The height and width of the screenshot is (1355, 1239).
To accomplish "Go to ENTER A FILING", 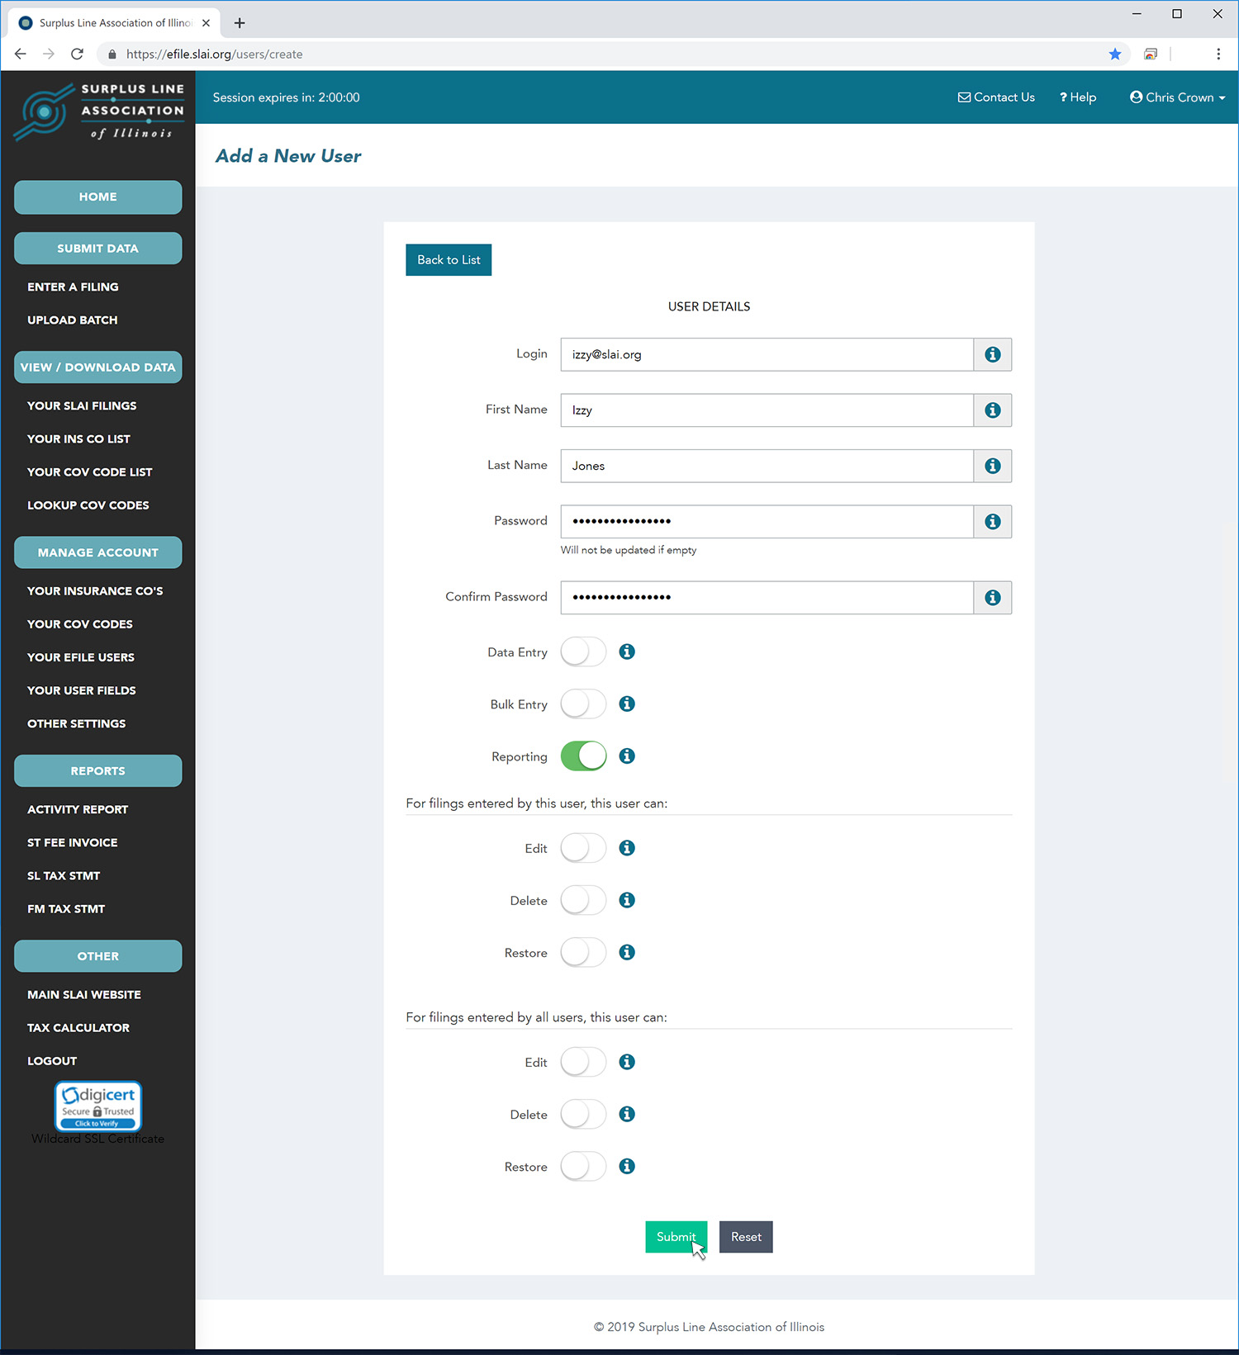I will click(73, 287).
